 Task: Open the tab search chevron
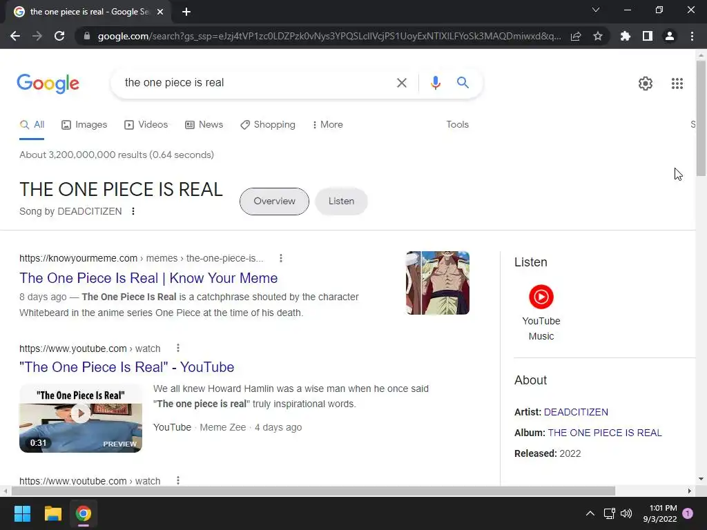coord(596,10)
